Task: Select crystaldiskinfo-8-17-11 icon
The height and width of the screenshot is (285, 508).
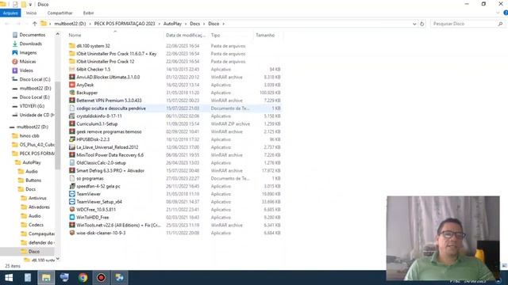Action: [72, 116]
